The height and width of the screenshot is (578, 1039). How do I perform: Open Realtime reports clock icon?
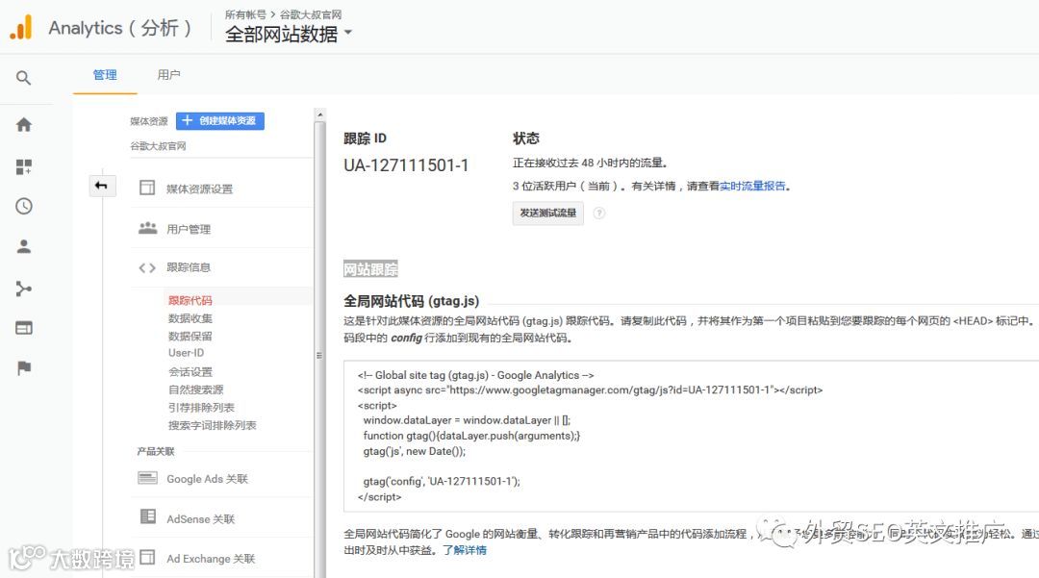click(24, 206)
